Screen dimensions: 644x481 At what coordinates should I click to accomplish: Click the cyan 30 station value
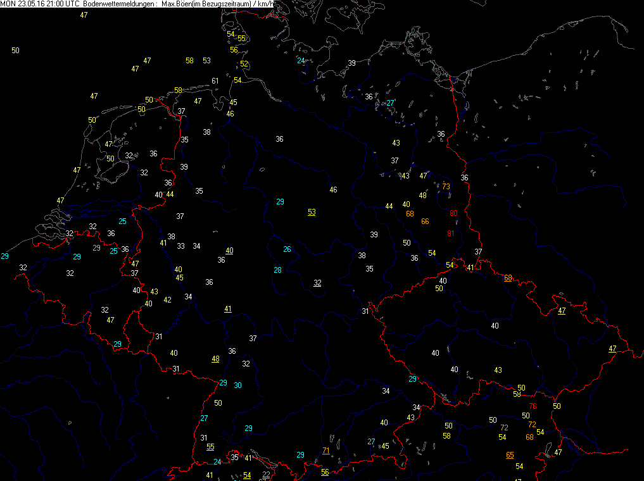[237, 385]
